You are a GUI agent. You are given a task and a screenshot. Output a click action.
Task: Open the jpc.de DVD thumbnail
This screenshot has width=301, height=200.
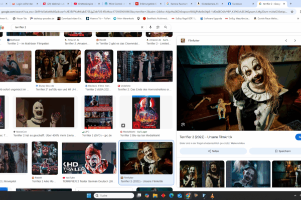click(98, 112)
